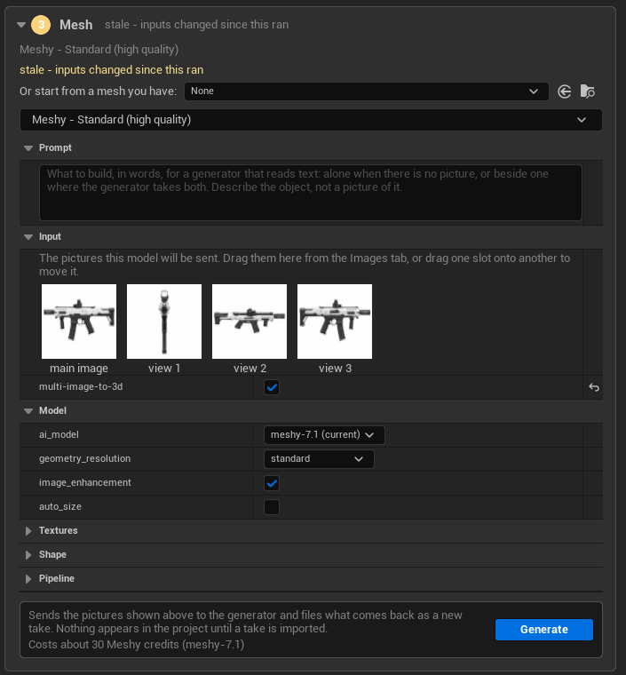Reset multi-image-to-3d to default arrow
626x675 pixels.
pyautogui.click(x=594, y=387)
